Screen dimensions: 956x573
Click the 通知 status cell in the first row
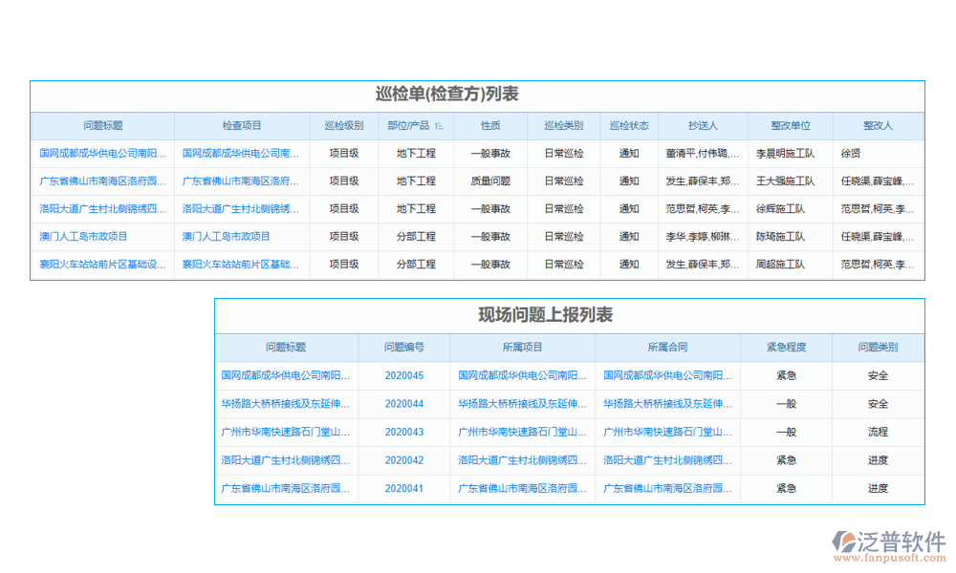point(629,153)
